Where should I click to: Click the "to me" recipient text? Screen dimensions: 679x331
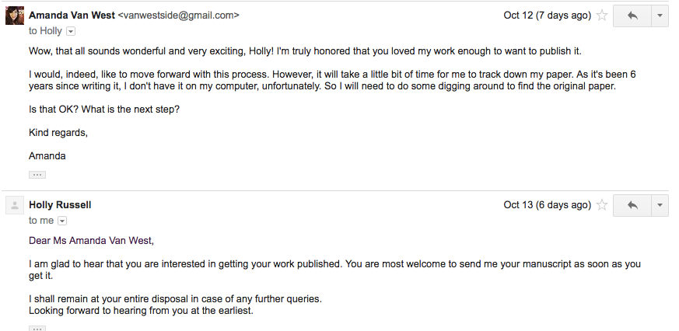[x=41, y=221]
